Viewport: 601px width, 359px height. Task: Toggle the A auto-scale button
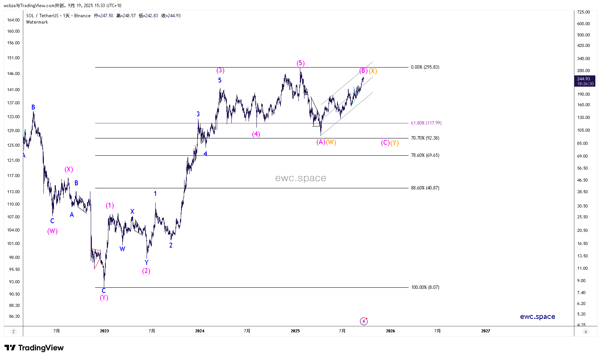(x=586, y=332)
